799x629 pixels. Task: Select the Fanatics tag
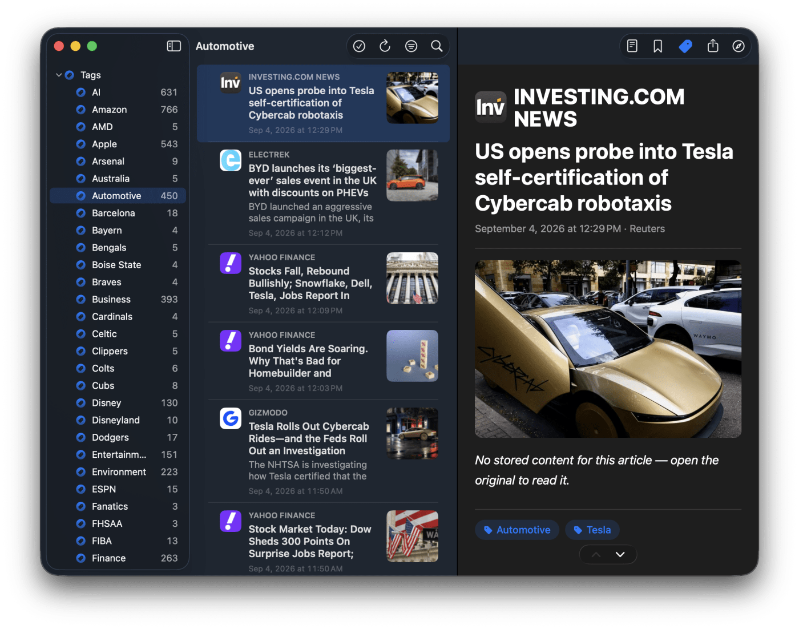click(x=118, y=506)
